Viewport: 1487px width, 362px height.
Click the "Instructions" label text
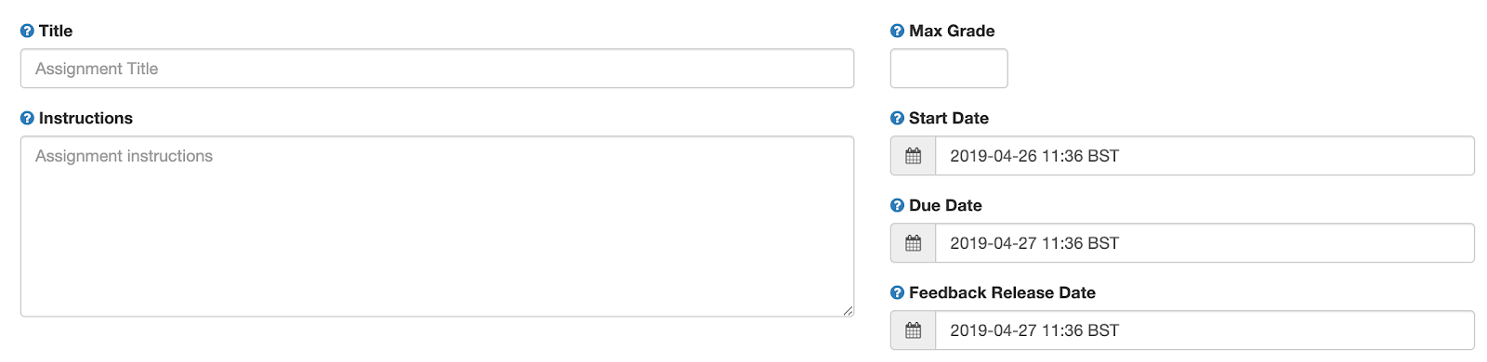(86, 118)
